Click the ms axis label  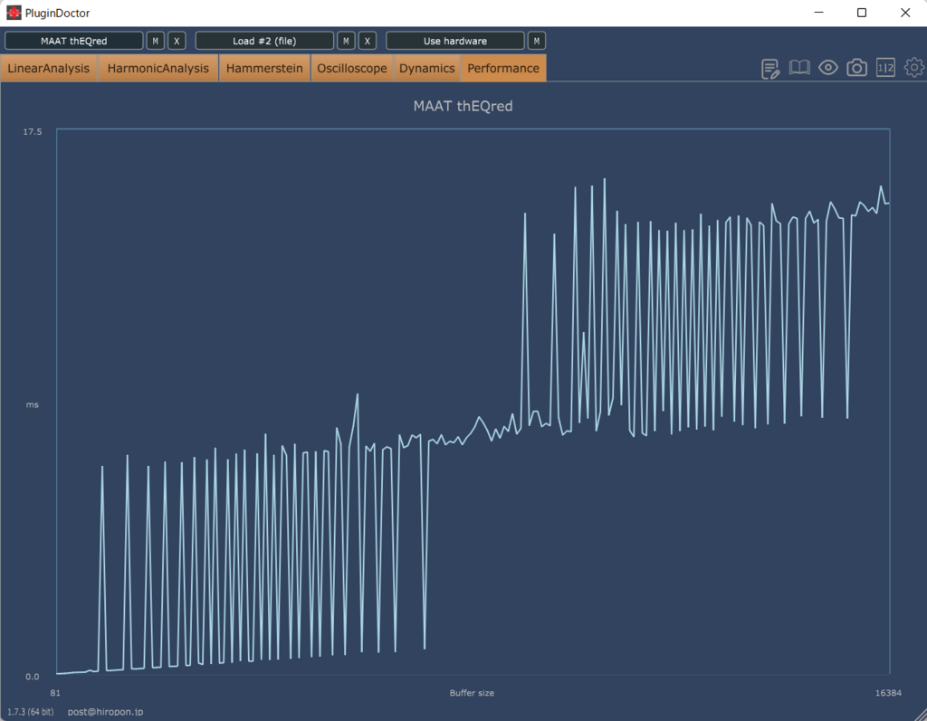(32, 404)
